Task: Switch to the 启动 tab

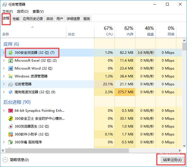Action: tap(50, 19)
